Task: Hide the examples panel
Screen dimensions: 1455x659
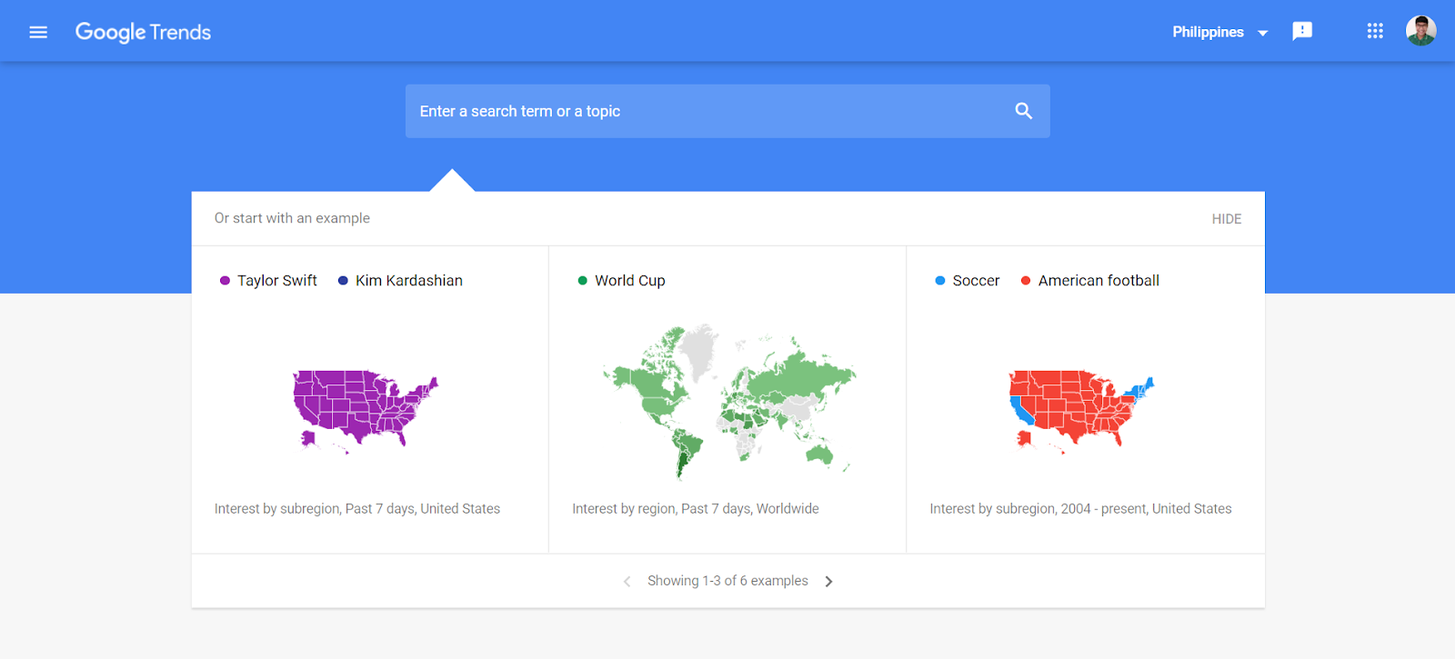Action: click(x=1226, y=219)
